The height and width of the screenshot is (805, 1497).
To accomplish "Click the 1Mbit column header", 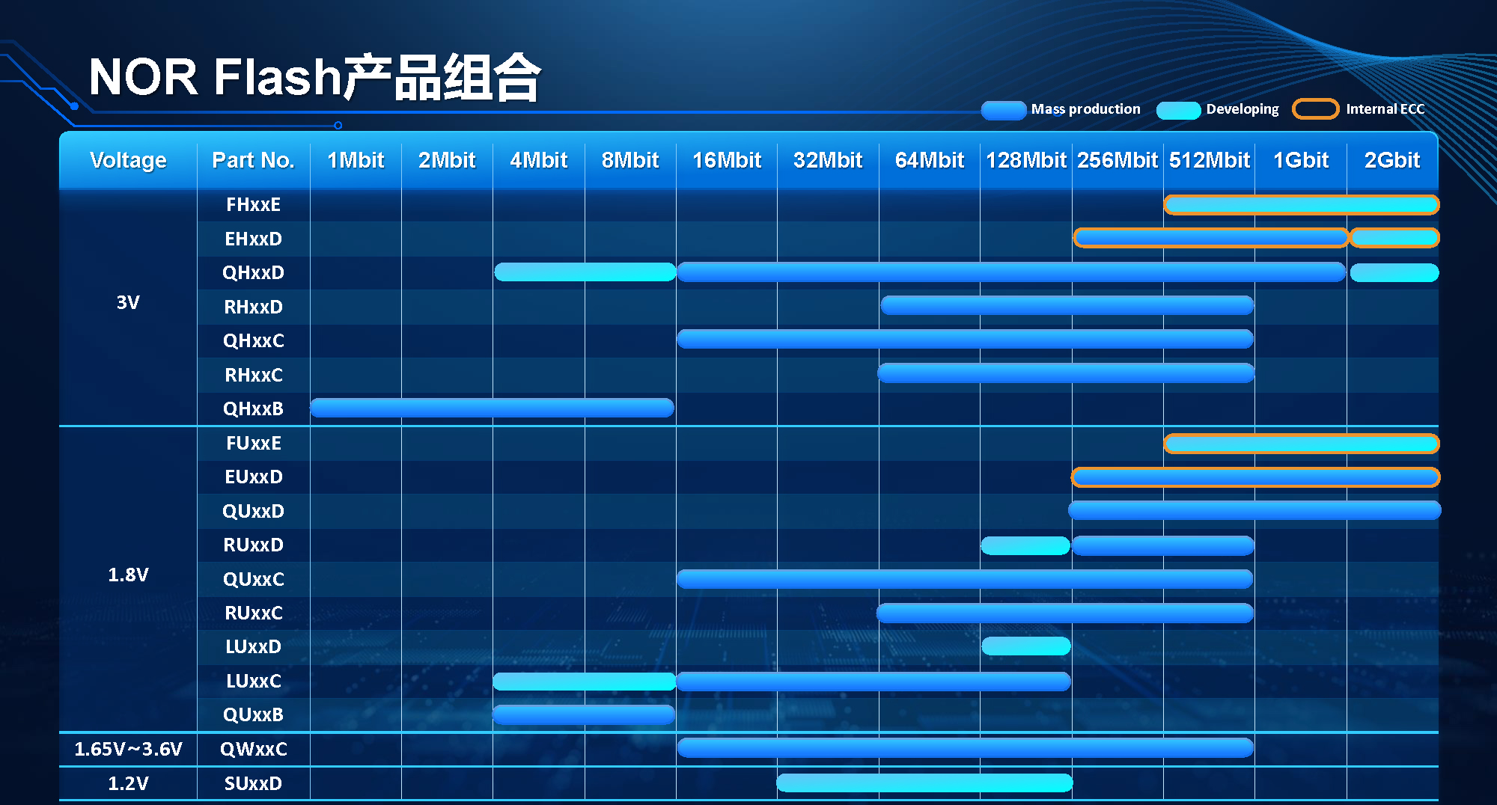I will (x=356, y=160).
